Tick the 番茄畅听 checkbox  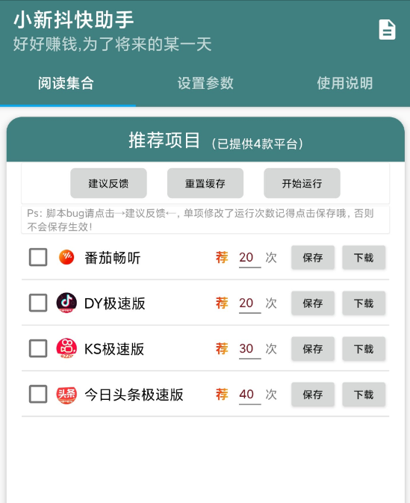tap(38, 257)
